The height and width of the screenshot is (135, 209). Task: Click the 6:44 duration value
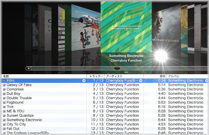pyautogui.click(x=162, y=120)
